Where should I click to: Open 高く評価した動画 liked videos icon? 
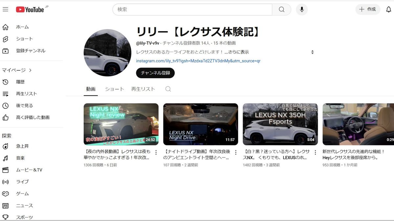[5, 117]
